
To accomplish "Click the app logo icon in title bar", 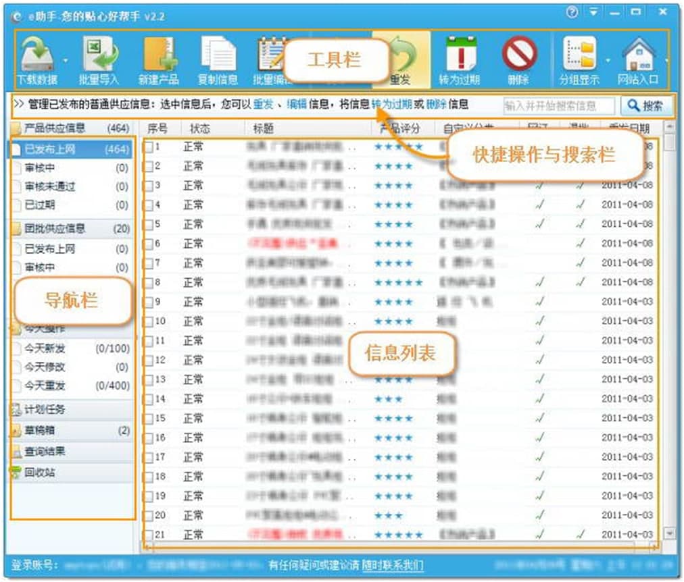I will 17,17.
